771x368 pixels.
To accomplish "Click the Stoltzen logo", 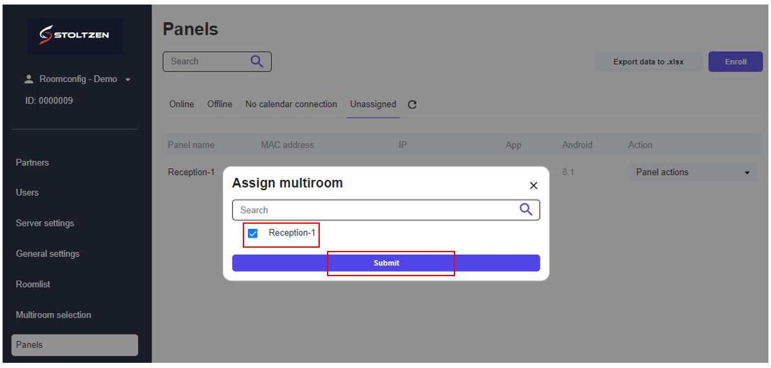I will pos(74,36).
